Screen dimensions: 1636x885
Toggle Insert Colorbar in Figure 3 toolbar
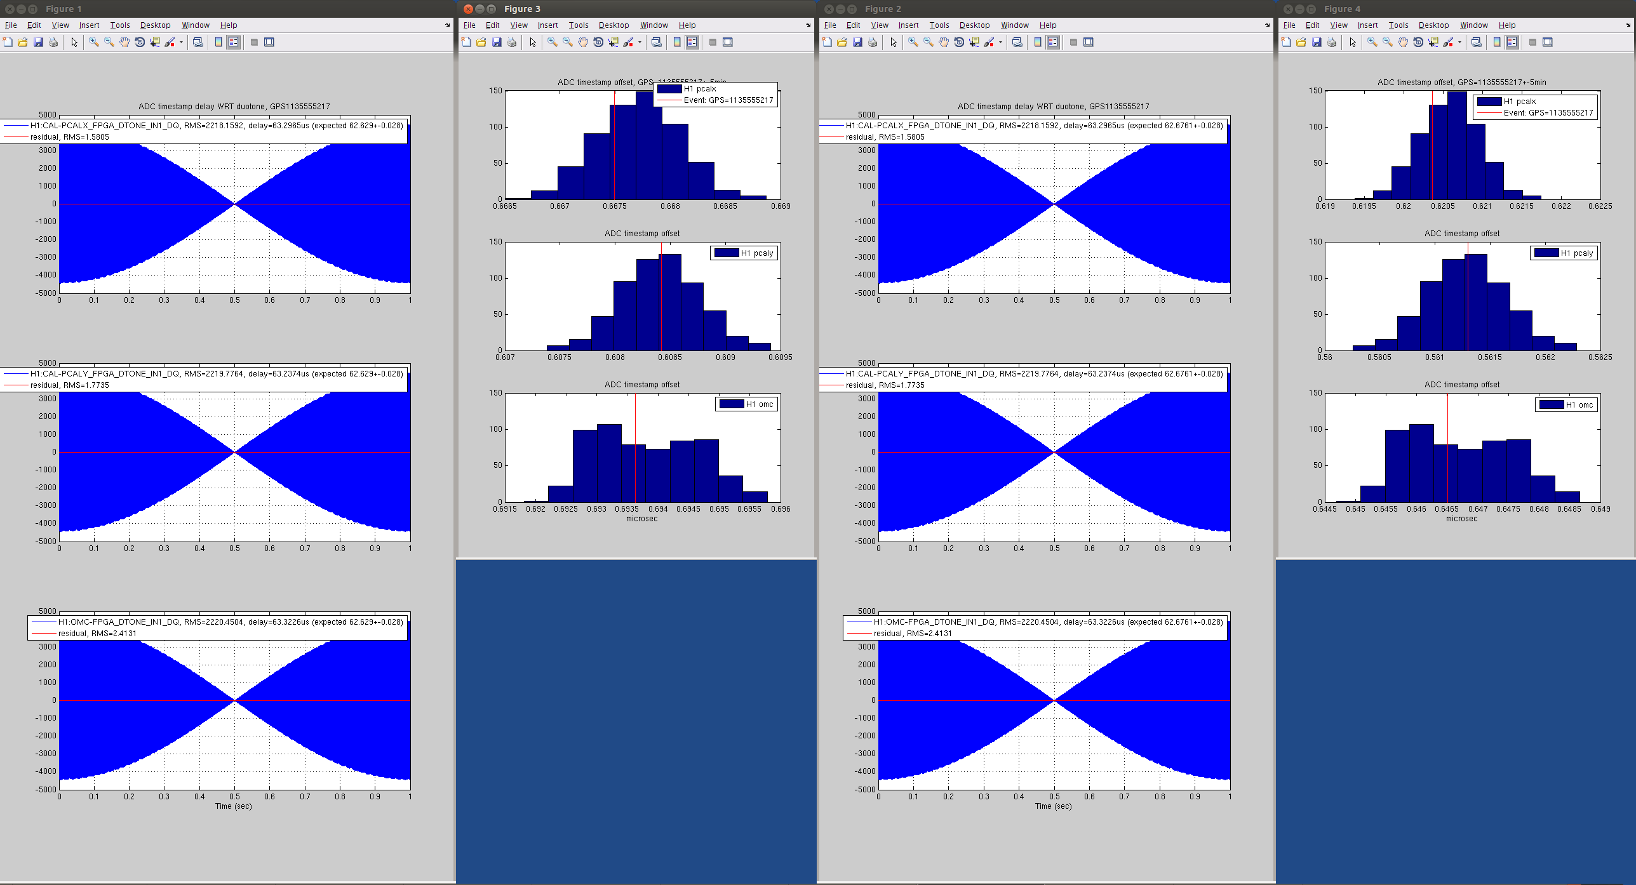pos(677,42)
